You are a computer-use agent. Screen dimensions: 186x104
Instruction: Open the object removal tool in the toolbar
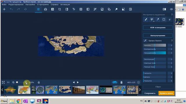(x=53, y=9)
